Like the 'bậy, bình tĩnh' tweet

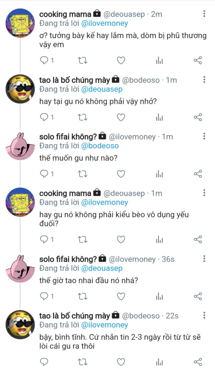pyautogui.click(x=121, y=362)
